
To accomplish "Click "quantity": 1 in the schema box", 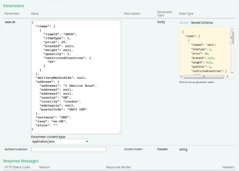I will (x=201, y=67).
